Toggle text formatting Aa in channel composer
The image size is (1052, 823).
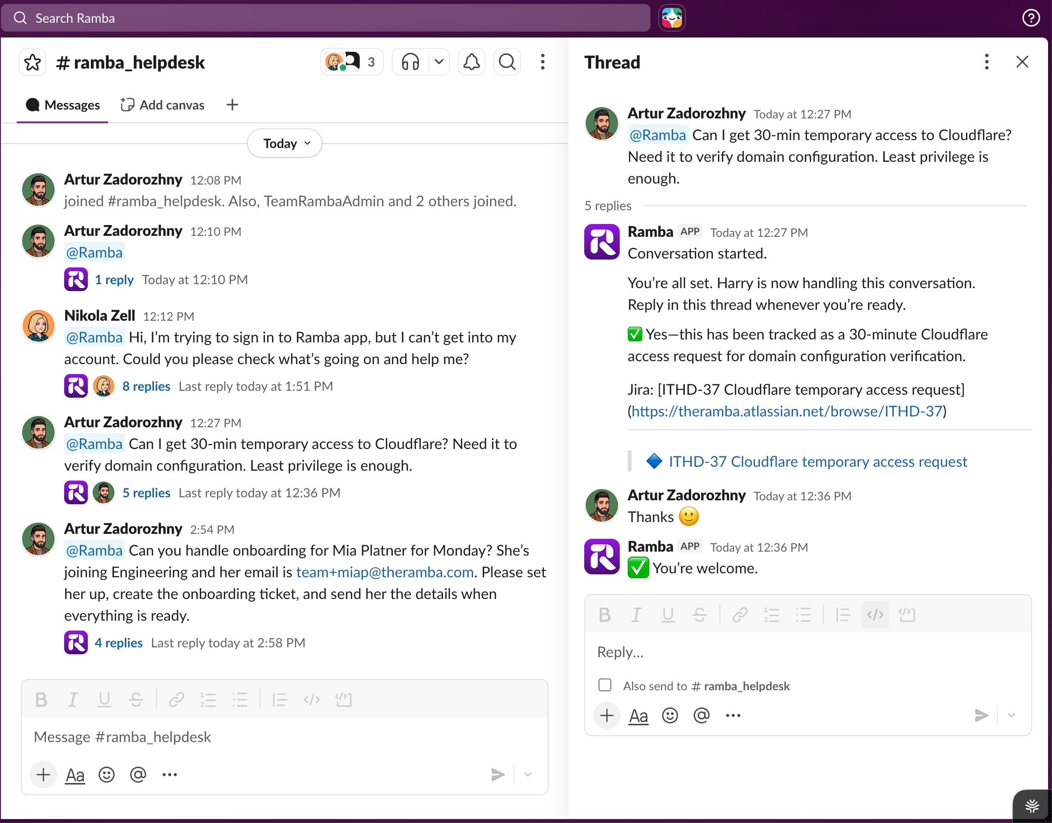pos(75,775)
